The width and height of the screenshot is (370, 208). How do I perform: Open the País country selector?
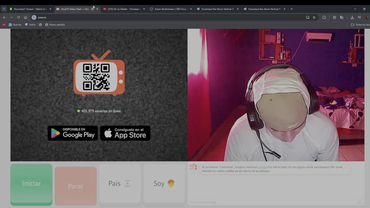pos(120,183)
